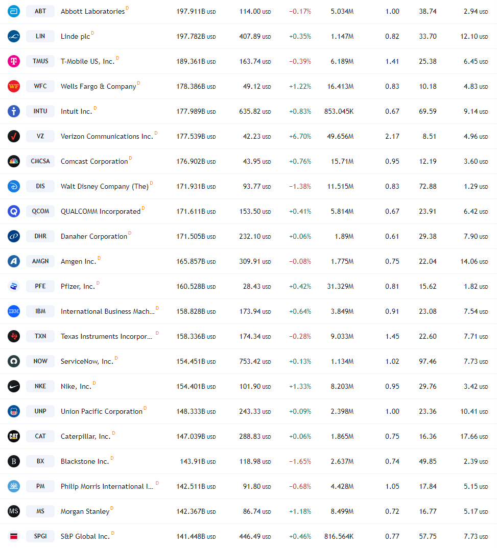Open the International Business Mach... link
497x548 pixels.
pos(107,311)
